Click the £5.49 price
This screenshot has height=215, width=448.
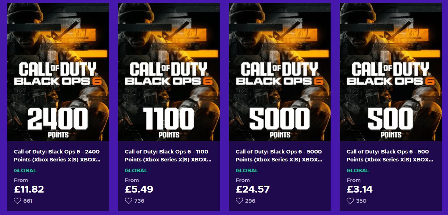pyautogui.click(x=139, y=189)
